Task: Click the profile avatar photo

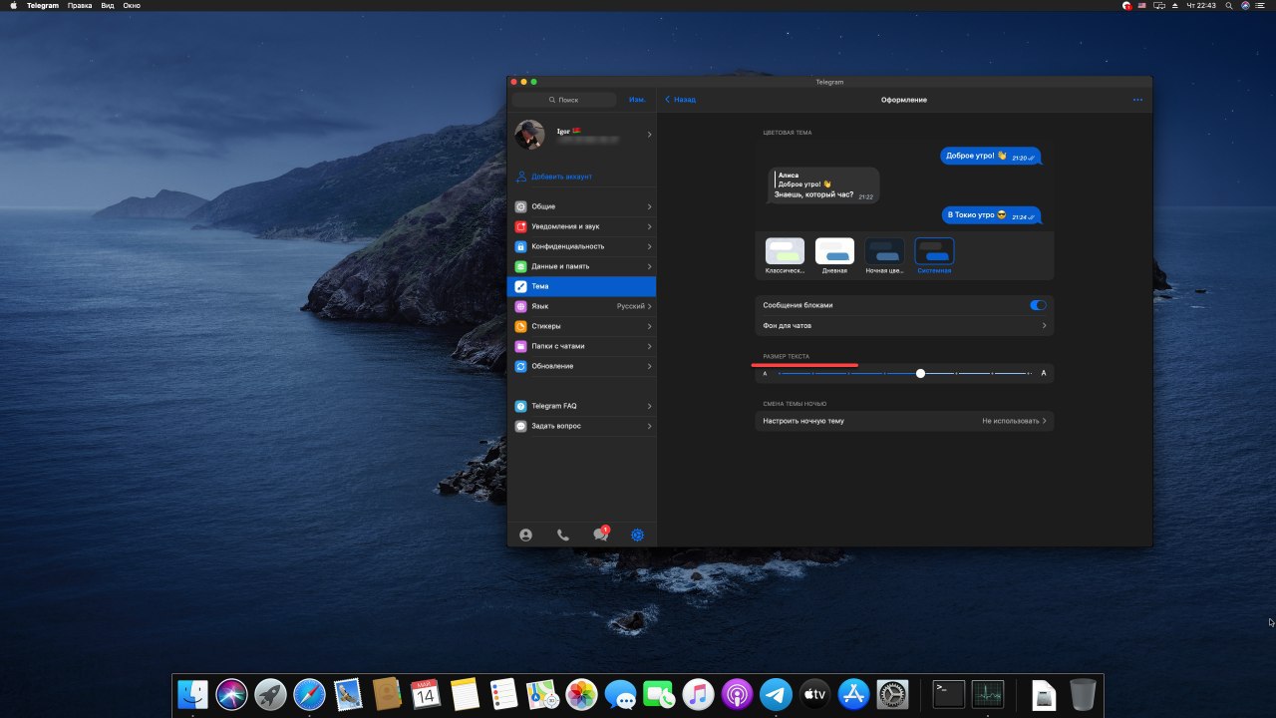Action: pyautogui.click(x=529, y=135)
